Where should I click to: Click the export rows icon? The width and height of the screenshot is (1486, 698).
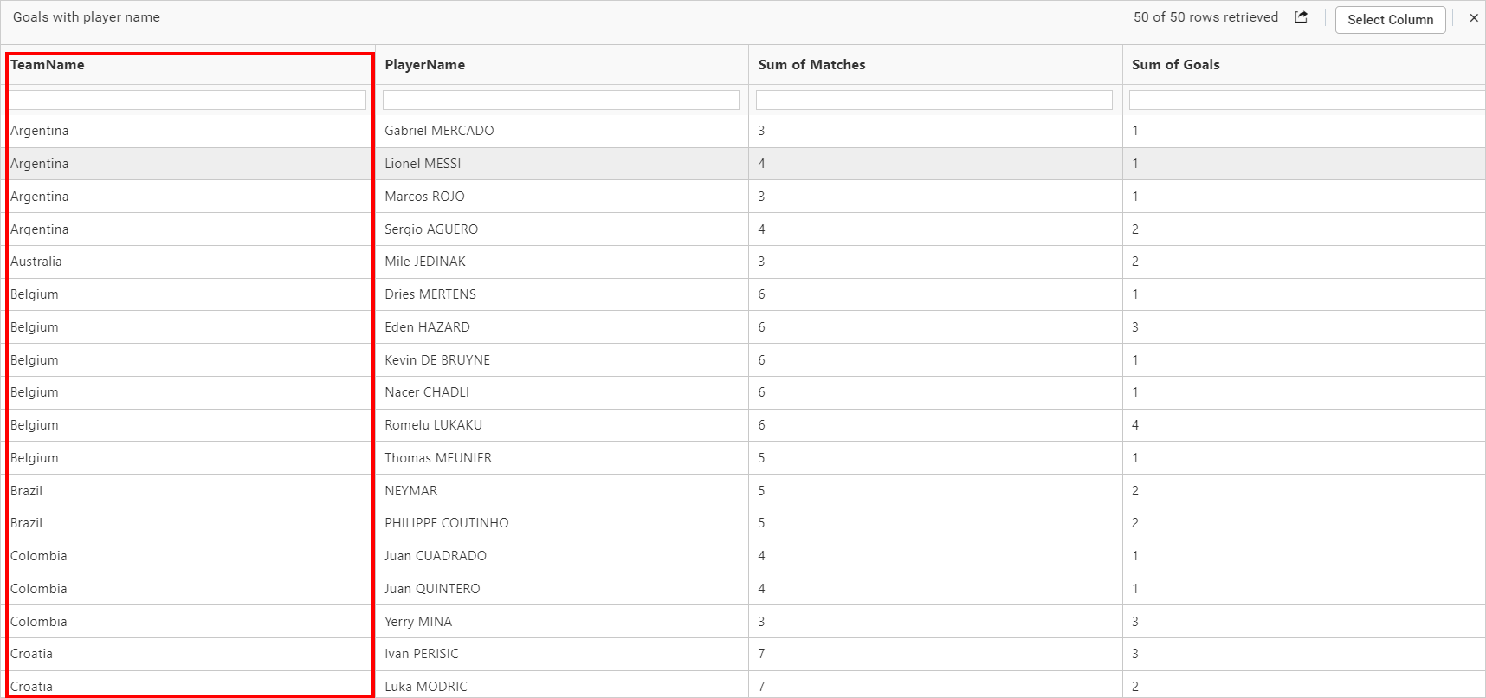point(1300,16)
